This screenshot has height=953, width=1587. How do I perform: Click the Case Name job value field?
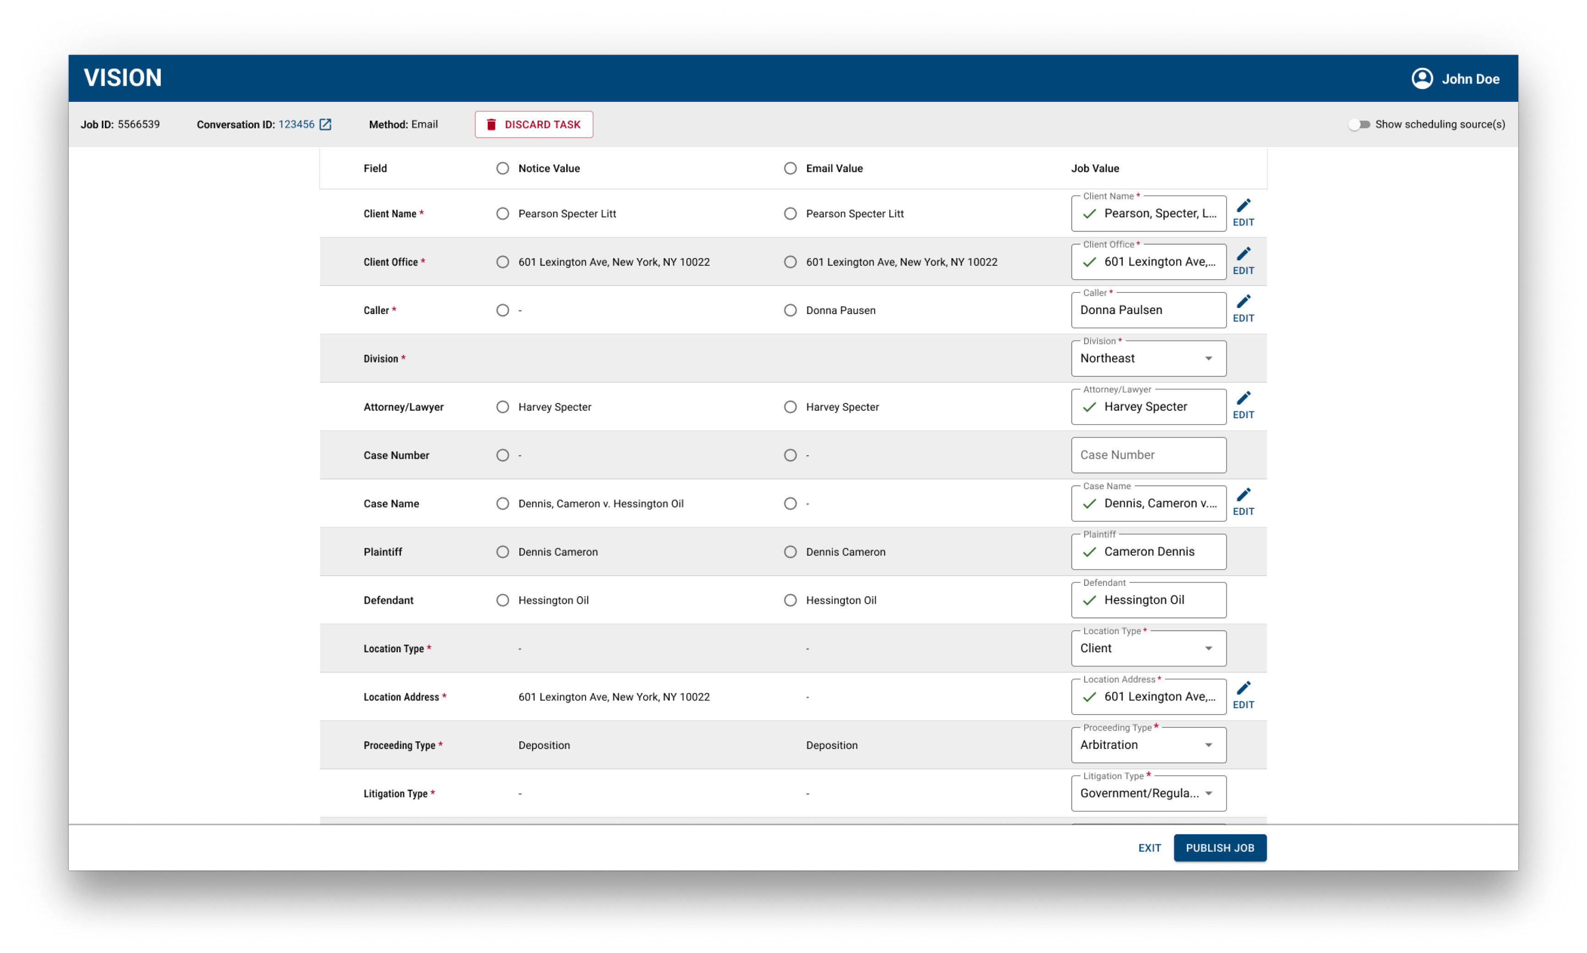pyautogui.click(x=1148, y=503)
